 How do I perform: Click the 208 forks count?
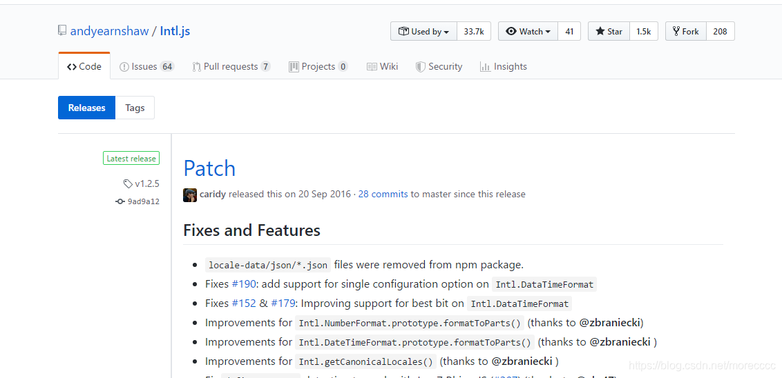click(x=720, y=31)
